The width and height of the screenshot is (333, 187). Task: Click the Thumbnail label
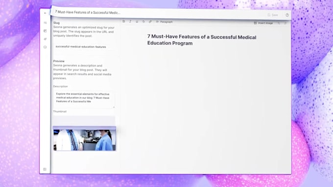[60, 111]
